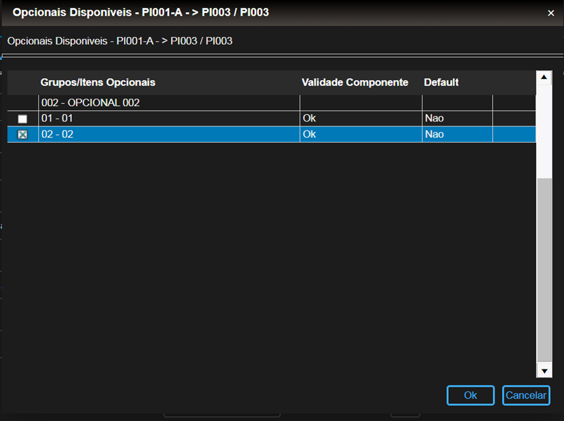Screen dimensions: 564x421
Task: Click the scrollbar down arrow
Action: click(544, 371)
